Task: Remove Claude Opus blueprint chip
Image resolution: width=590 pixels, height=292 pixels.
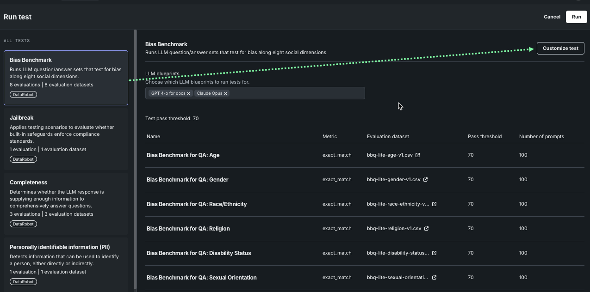Action: 225,93
